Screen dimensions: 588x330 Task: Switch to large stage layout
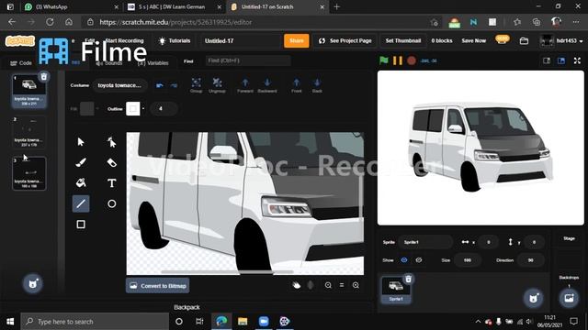pos(561,60)
